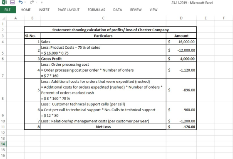
Task: Select column F header
Action: pyautogui.click(x=224, y=18)
